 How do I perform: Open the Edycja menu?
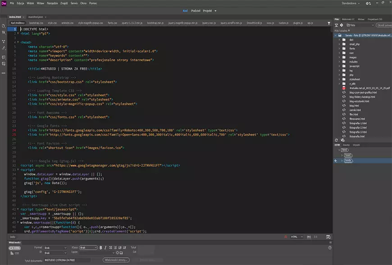coord(20,3)
